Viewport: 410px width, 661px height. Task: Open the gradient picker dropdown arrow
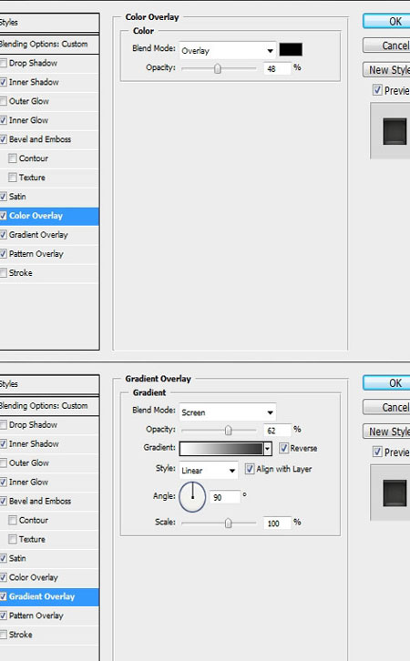click(267, 449)
